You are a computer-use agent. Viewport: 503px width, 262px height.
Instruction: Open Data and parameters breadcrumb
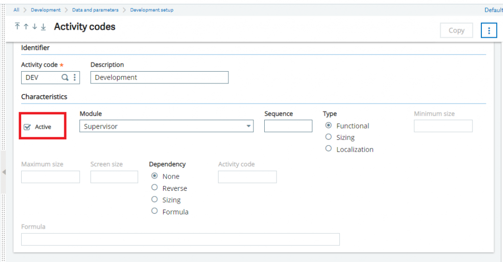(x=95, y=10)
